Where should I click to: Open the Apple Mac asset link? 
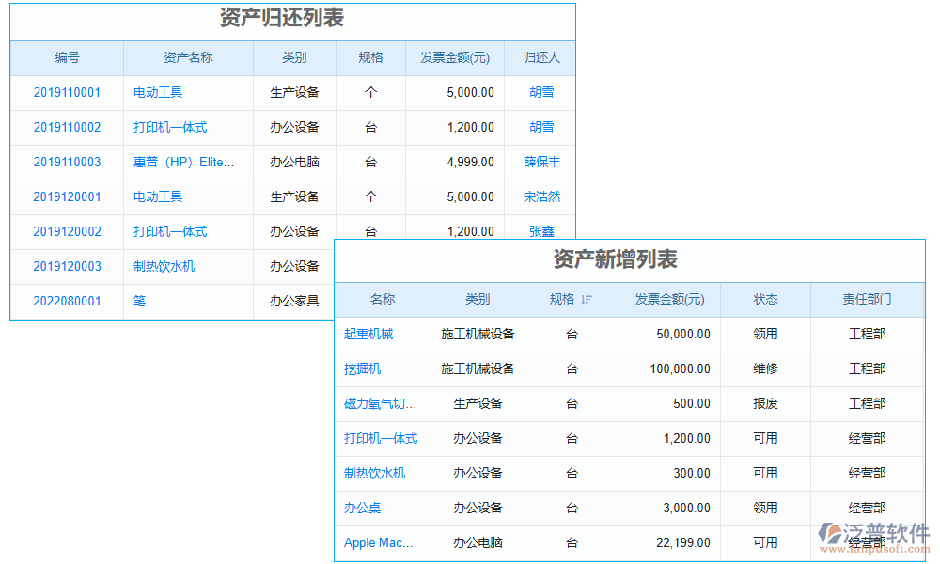click(x=379, y=543)
